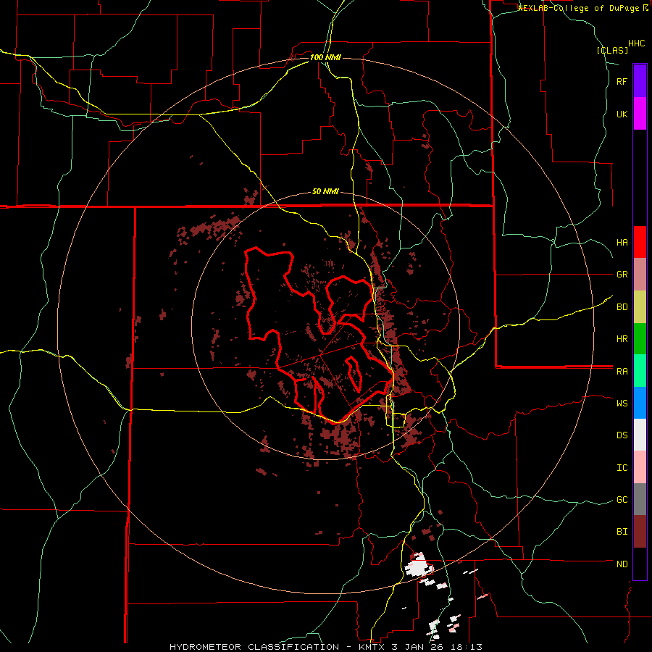
Task: Click the 'BD' legend label
Action: coord(622,307)
